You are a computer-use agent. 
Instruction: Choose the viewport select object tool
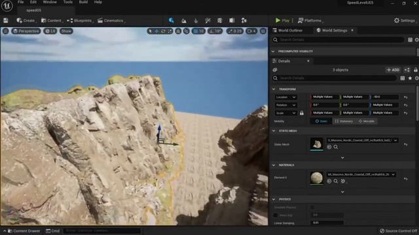click(150, 31)
